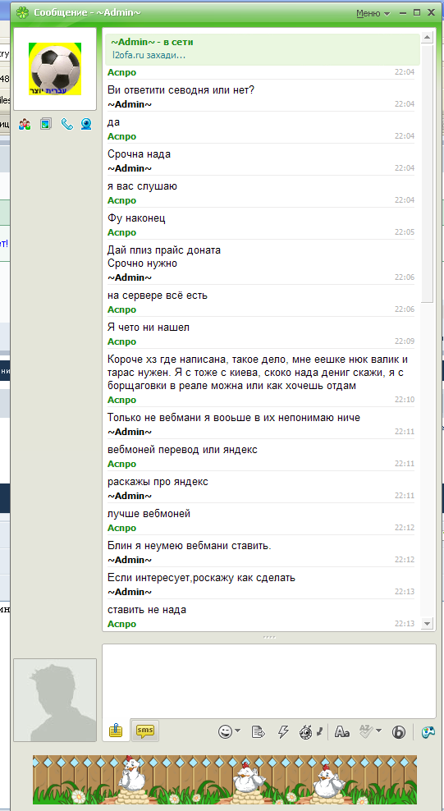Open the l2ofa.ru заходи… status link
Screen dimensions: 444x811
click(x=149, y=54)
